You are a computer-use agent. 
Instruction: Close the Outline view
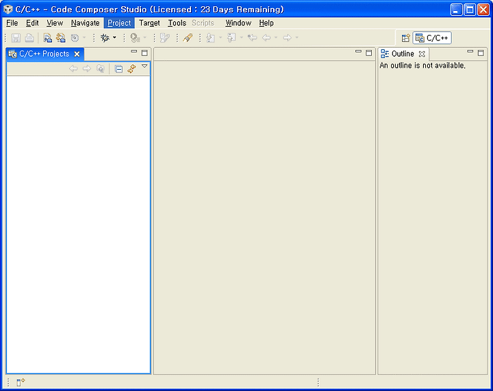tap(422, 54)
